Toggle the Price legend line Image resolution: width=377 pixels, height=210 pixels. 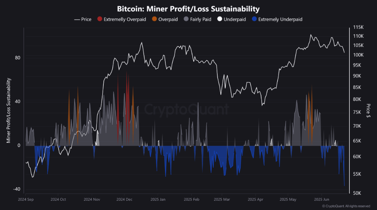86,19
